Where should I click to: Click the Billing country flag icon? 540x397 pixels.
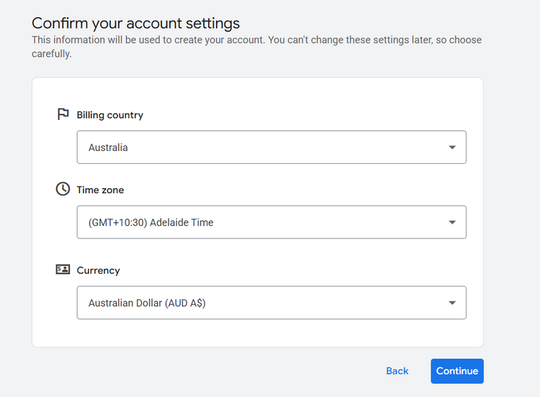click(63, 115)
